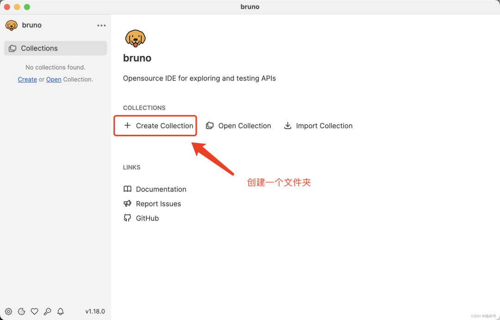This screenshot has height=320, width=500.
Task: Click the download icon of Import Collection
Action: [x=287, y=125]
